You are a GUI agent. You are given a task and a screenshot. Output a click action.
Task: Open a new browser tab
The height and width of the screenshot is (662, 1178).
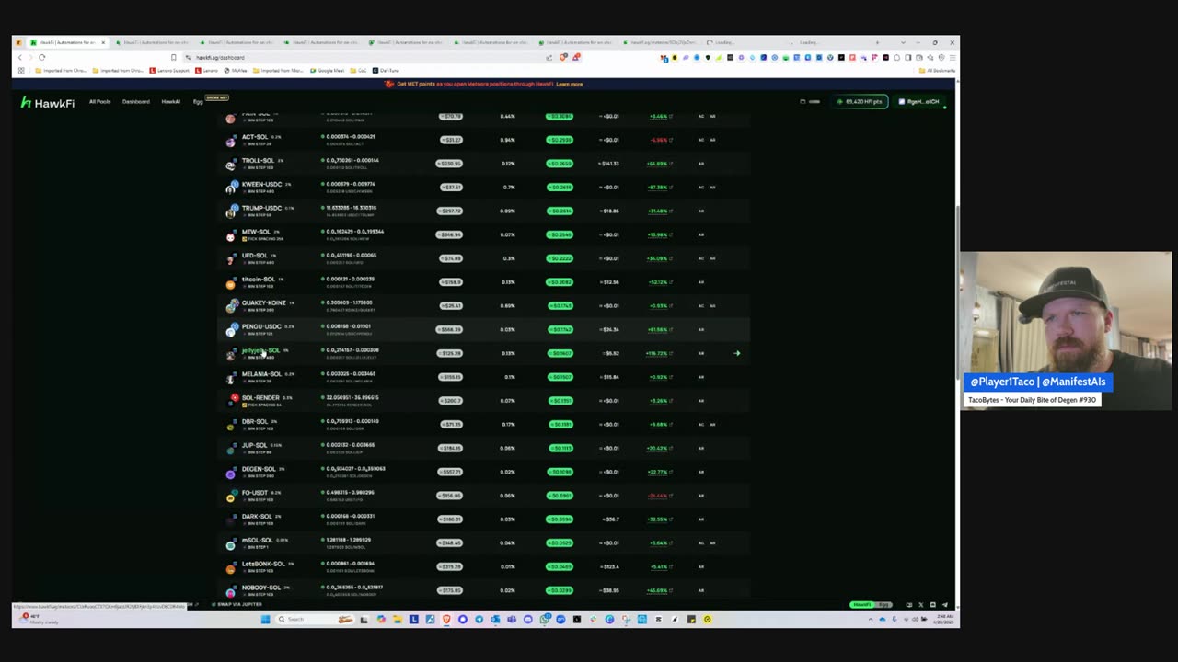pyautogui.click(x=877, y=42)
